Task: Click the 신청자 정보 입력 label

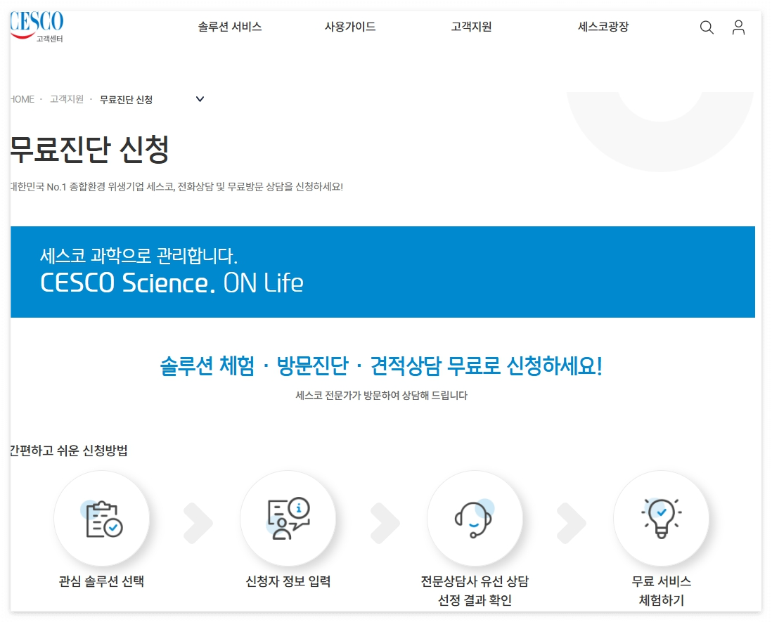Action: [x=288, y=581]
